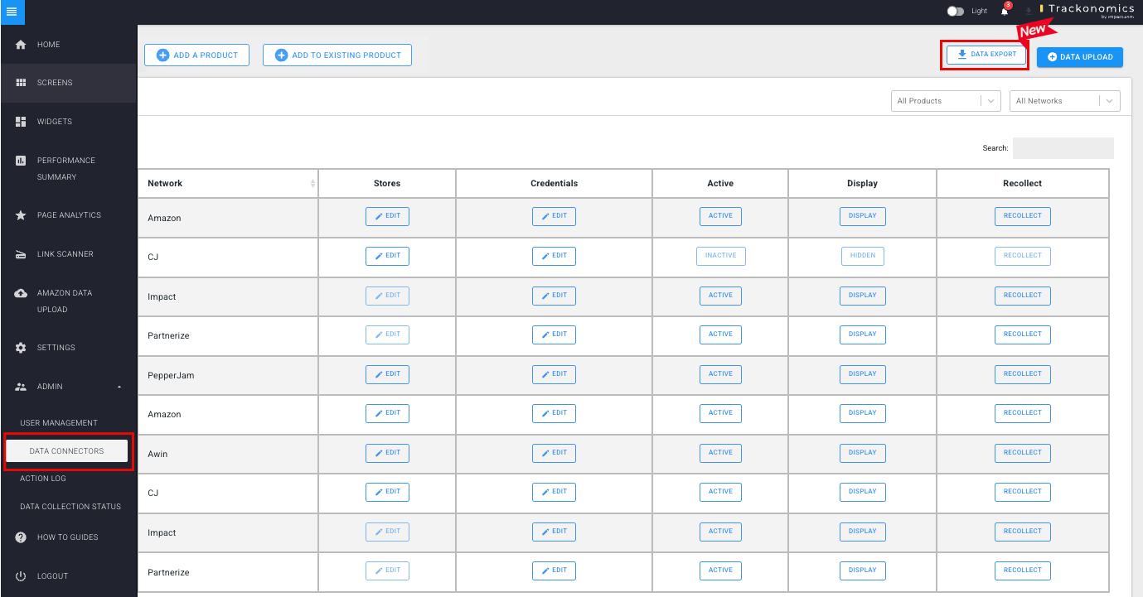This screenshot has width=1143, height=597.
Task: Open User Management in sidebar
Action: click(x=59, y=423)
